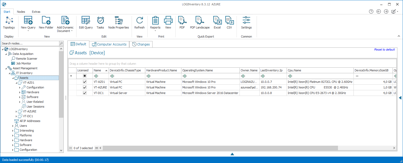Open the Add Dynamic Document dropdown arrow

tap(72, 31)
